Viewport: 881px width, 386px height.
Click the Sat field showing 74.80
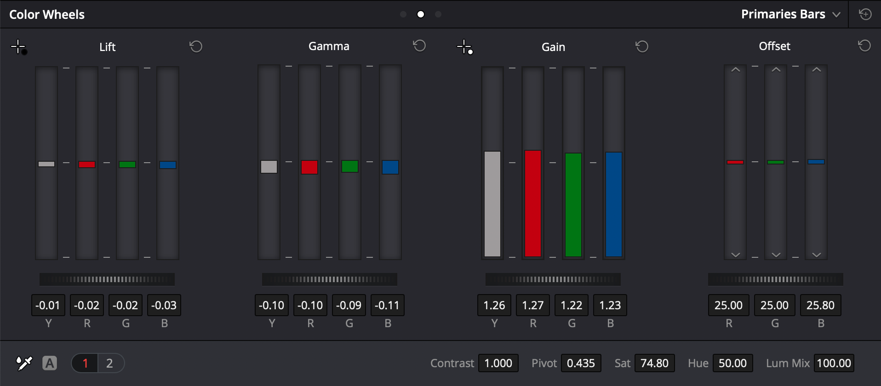pos(655,363)
